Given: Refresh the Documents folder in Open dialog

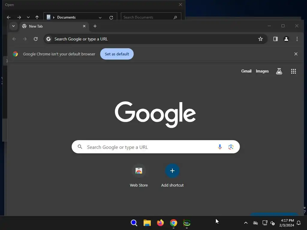Looking at the screenshot, I should click(x=111, y=18).
